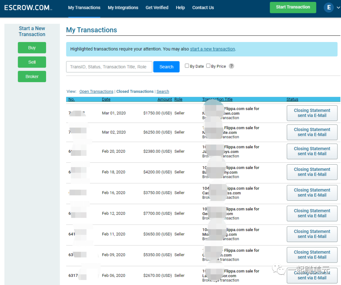This screenshot has height=285, width=341.
Task: Click the Feb 18, 2020 date cell
Action: (x=114, y=172)
